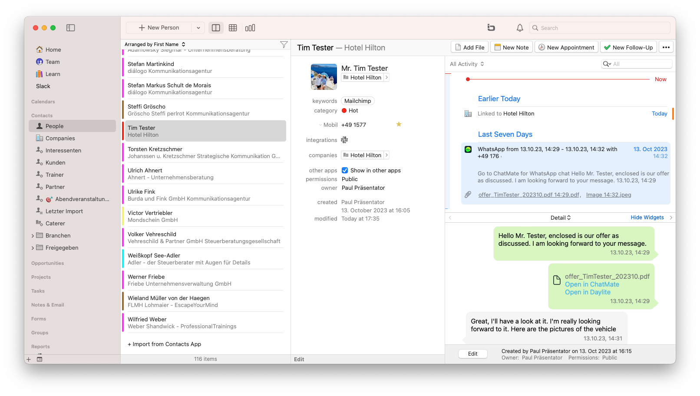Switch to board chart view

pyautogui.click(x=250, y=28)
